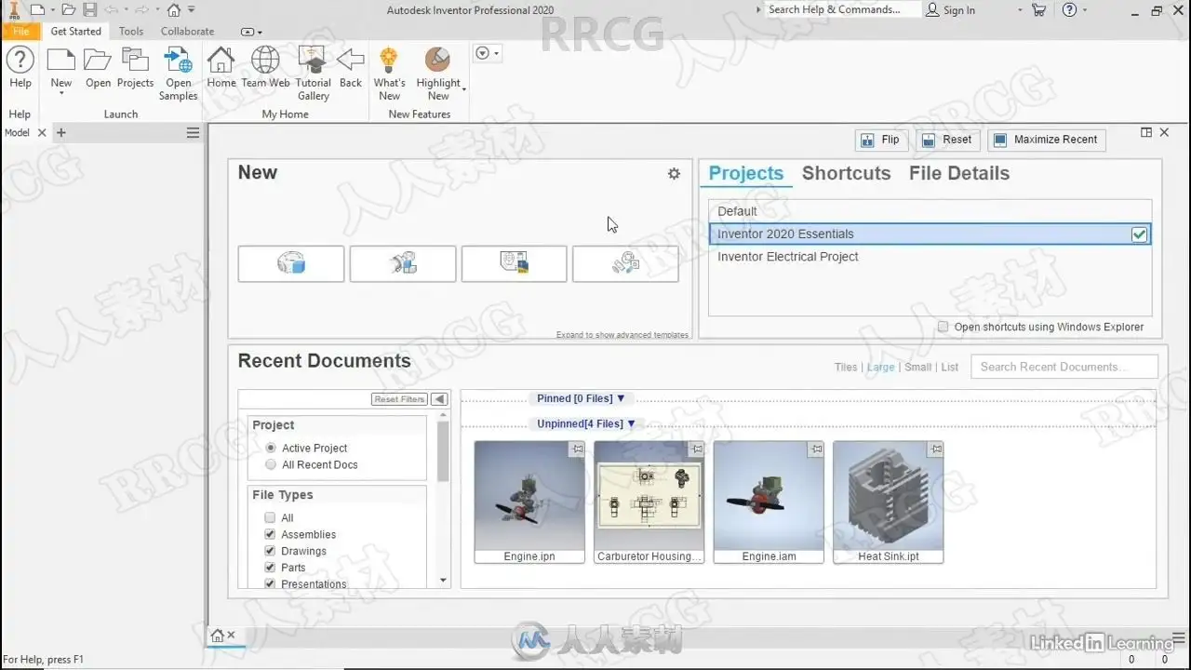Open the title bar Help question icon
Viewport: 1191px width, 670px height.
1069,9
